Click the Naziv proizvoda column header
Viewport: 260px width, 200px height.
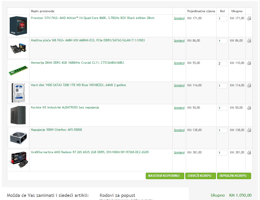point(42,11)
